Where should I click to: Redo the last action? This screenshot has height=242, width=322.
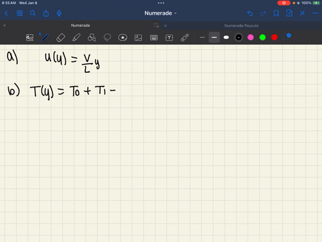click(x=263, y=13)
